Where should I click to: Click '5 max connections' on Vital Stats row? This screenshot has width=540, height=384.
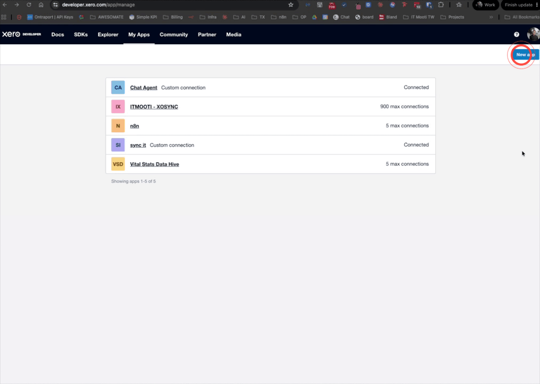point(407,164)
